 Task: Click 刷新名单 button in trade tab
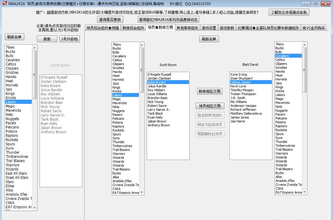coord(209,39)
